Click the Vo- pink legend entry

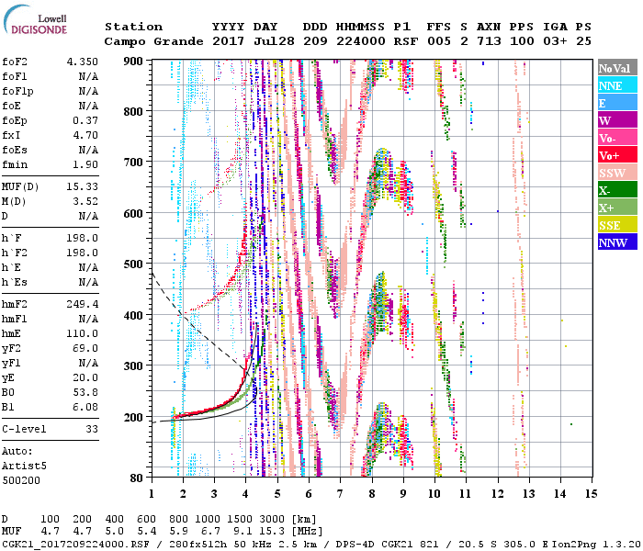point(615,138)
